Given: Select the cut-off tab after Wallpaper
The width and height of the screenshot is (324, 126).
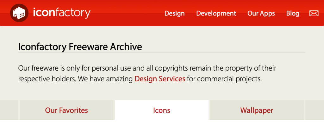Looking at the screenshot, I should 315,110.
